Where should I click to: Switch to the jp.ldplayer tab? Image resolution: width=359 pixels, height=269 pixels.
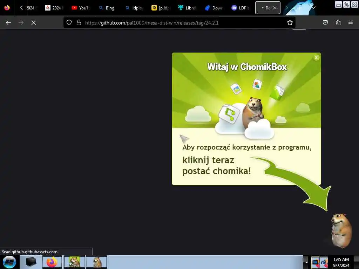tap(161, 8)
